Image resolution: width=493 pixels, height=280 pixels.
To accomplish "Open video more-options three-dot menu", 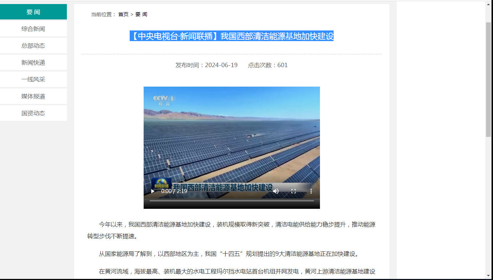I will point(311,191).
